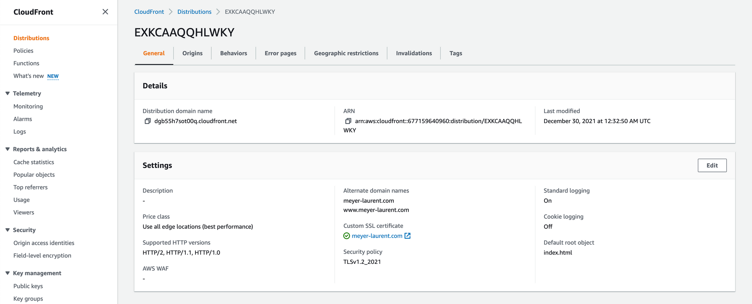This screenshot has height=304, width=752.
Task: Click the www.meyer-laurent.com alternate domain
Action: (376, 210)
